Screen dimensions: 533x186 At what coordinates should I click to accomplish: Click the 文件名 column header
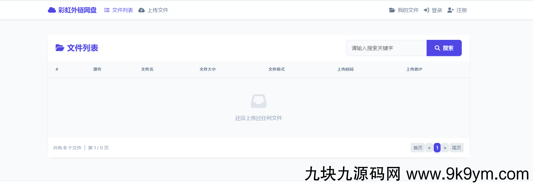pyautogui.click(x=147, y=69)
